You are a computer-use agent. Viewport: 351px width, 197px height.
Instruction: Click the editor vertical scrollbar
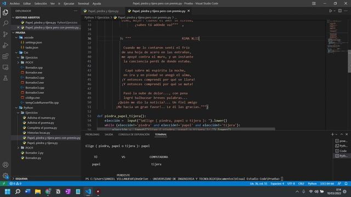349,61
